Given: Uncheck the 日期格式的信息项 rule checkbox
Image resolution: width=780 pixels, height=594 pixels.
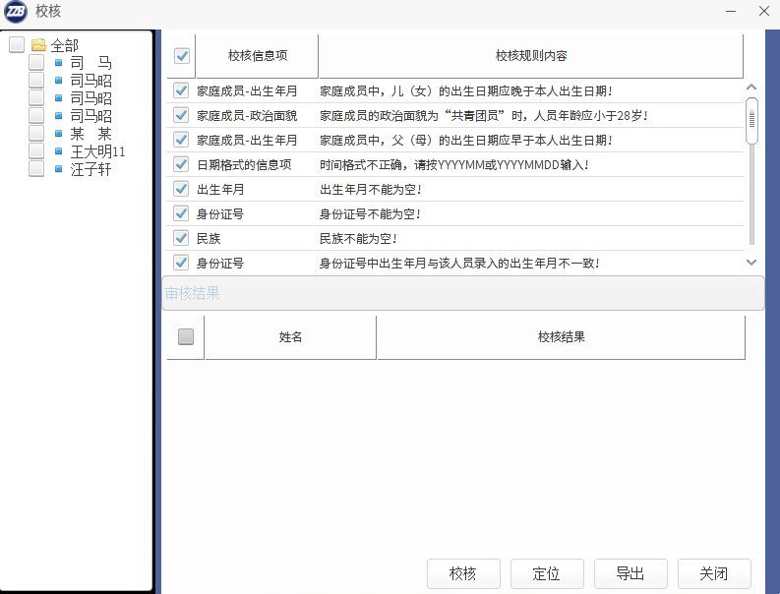Looking at the screenshot, I should [181, 164].
